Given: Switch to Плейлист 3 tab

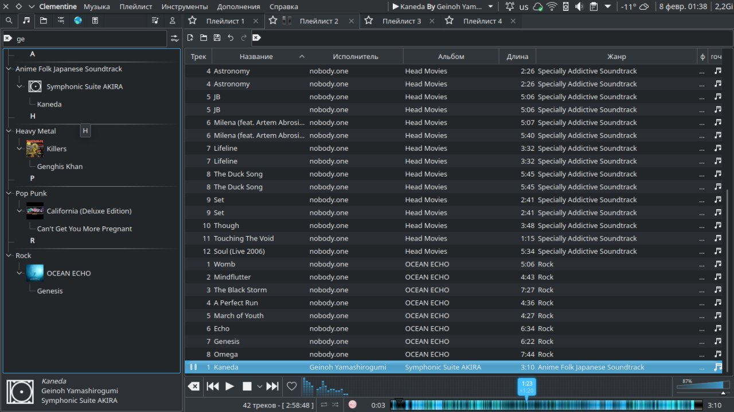Looking at the screenshot, I should click(401, 21).
